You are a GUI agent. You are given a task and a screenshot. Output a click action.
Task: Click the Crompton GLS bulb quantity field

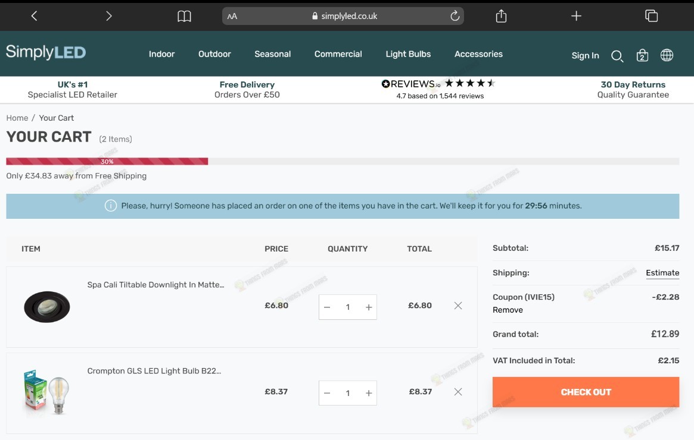[x=348, y=393]
